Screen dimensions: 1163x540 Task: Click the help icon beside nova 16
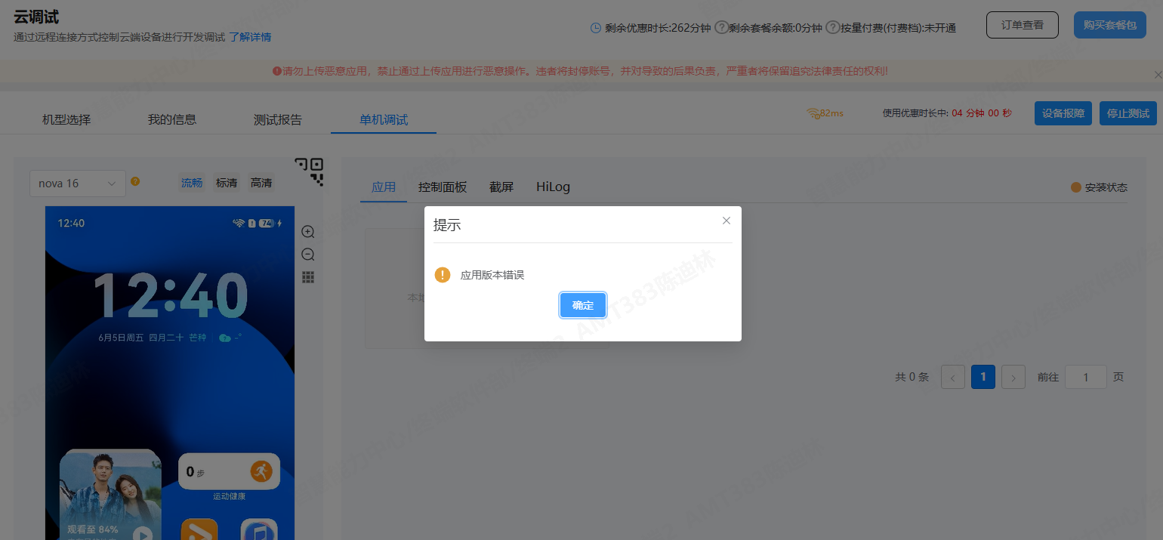[135, 181]
